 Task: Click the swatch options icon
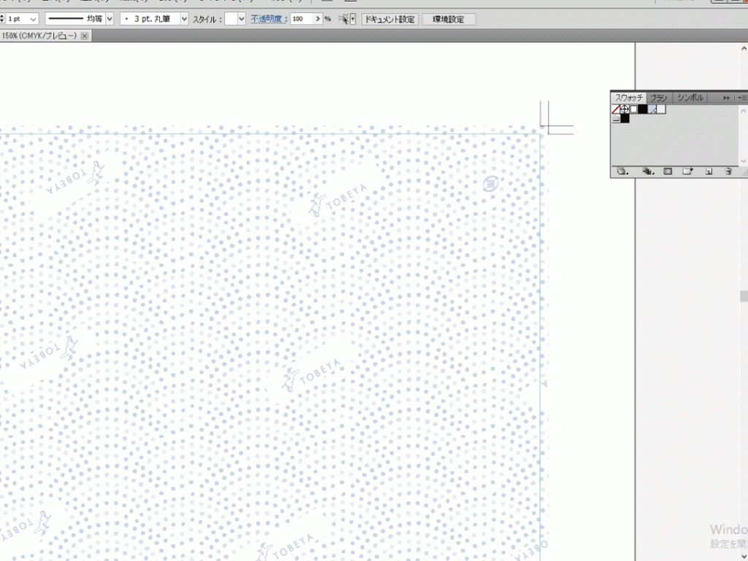pos(668,171)
